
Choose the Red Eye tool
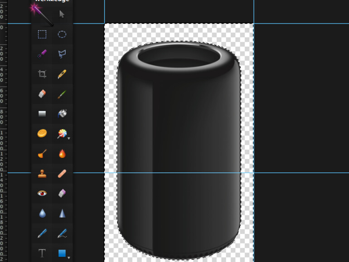[42, 193]
